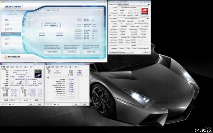Click the GPU-Z screenshot camera icon
The width and height of the screenshot is (213, 133).
coord(148,4)
